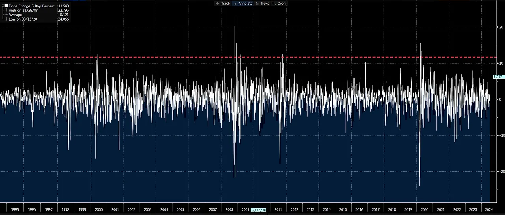Click year 2012 on the time axis
505x215 pixels.
(x=294, y=210)
